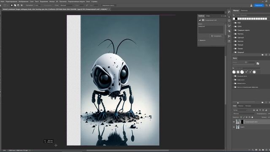This screenshot has width=270, height=152.
Task: Hide the generative layer with eye icon
Action: click(x=234, y=122)
